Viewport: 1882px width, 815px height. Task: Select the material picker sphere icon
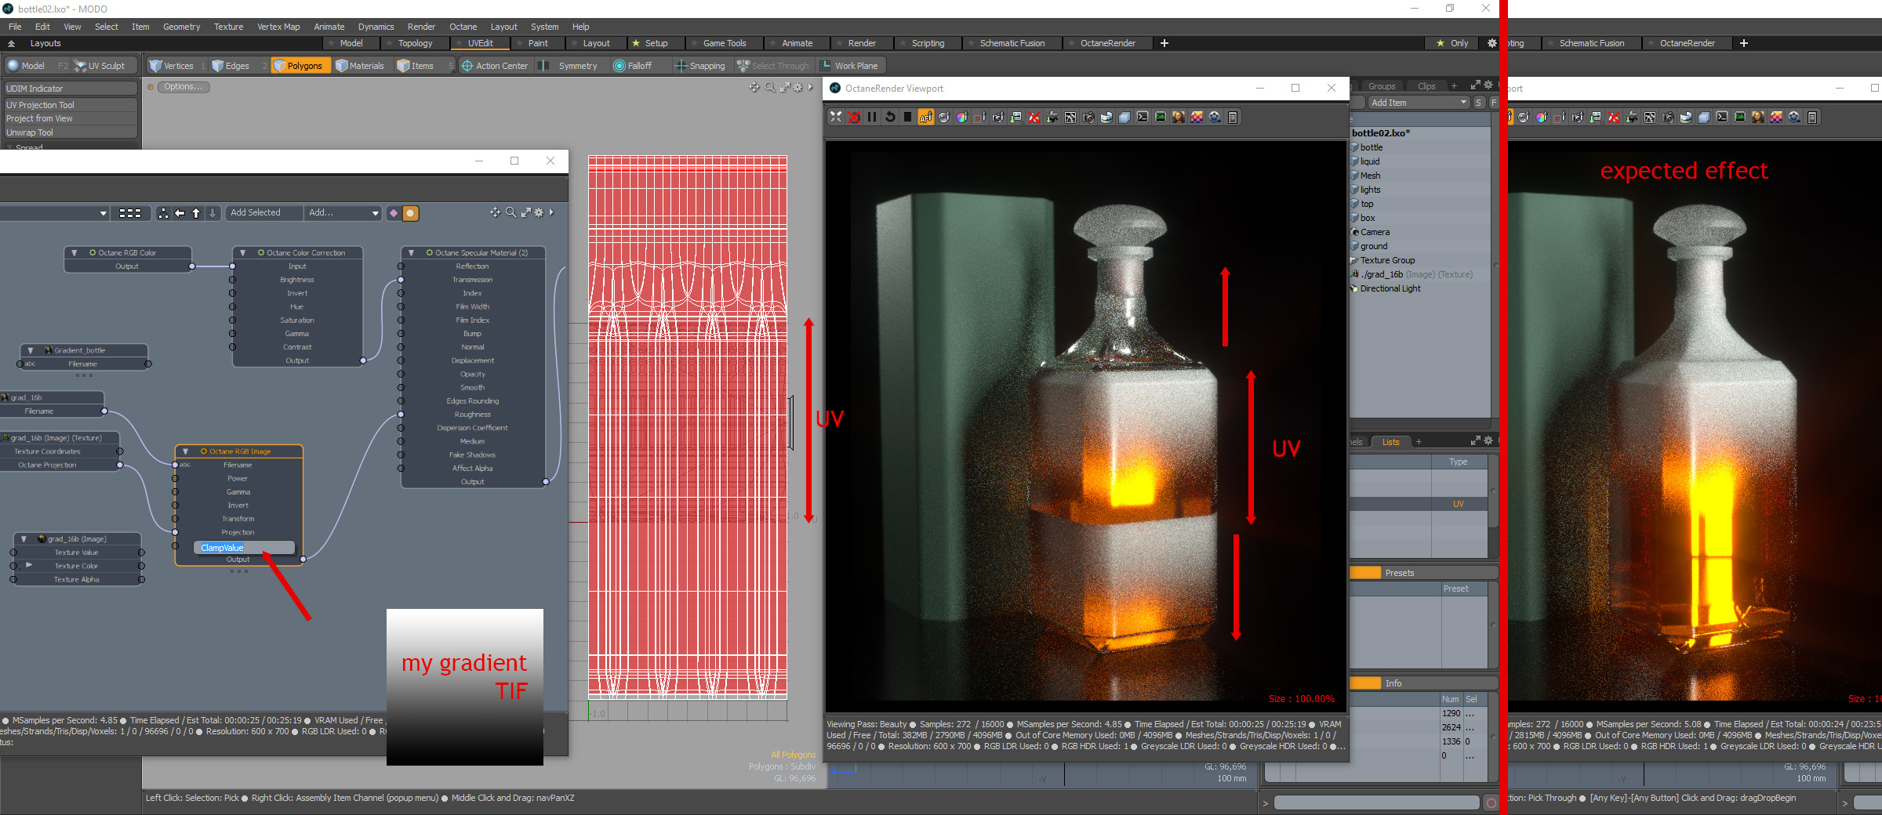pyautogui.click(x=944, y=118)
